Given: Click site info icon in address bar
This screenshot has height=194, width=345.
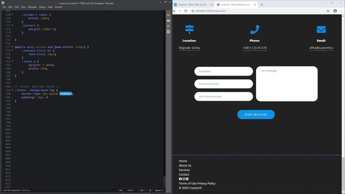Looking at the screenshot, I should pyautogui.click(x=193, y=11).
